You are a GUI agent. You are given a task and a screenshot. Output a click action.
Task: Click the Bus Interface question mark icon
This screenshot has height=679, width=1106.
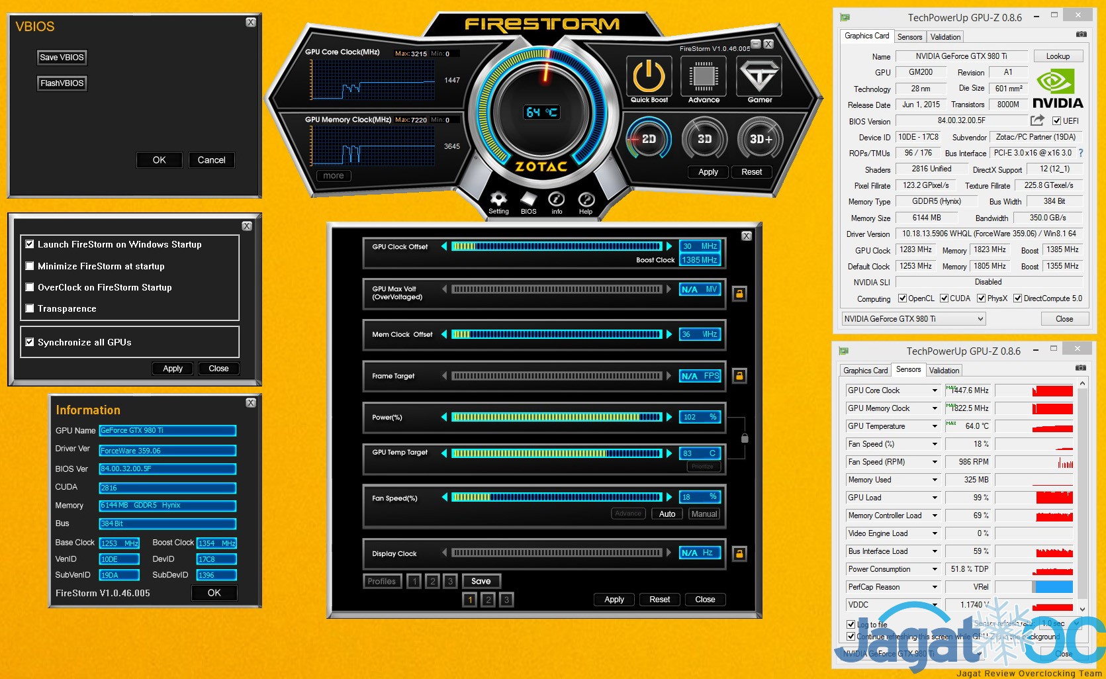[x=1081, y=153]
